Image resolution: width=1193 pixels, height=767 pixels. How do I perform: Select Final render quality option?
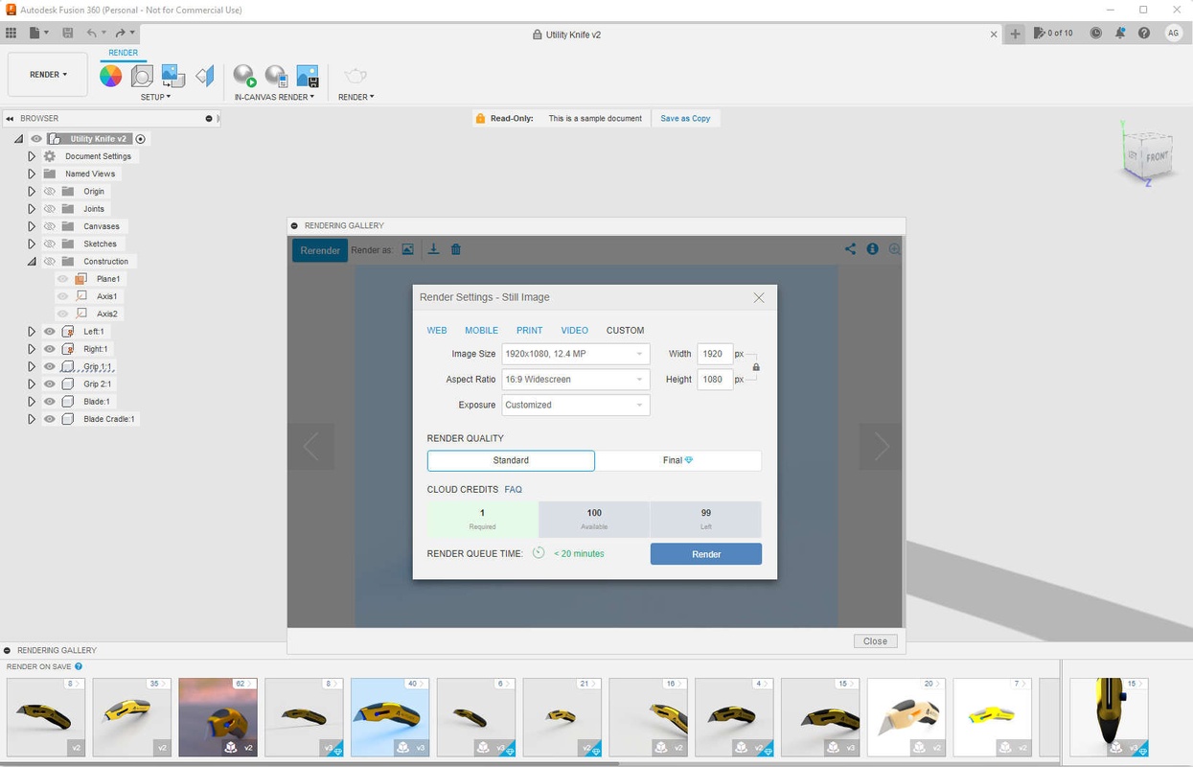point(677,460)
